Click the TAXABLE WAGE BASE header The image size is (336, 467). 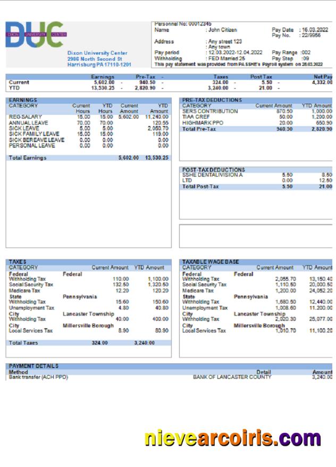click(x=211, y=262)
